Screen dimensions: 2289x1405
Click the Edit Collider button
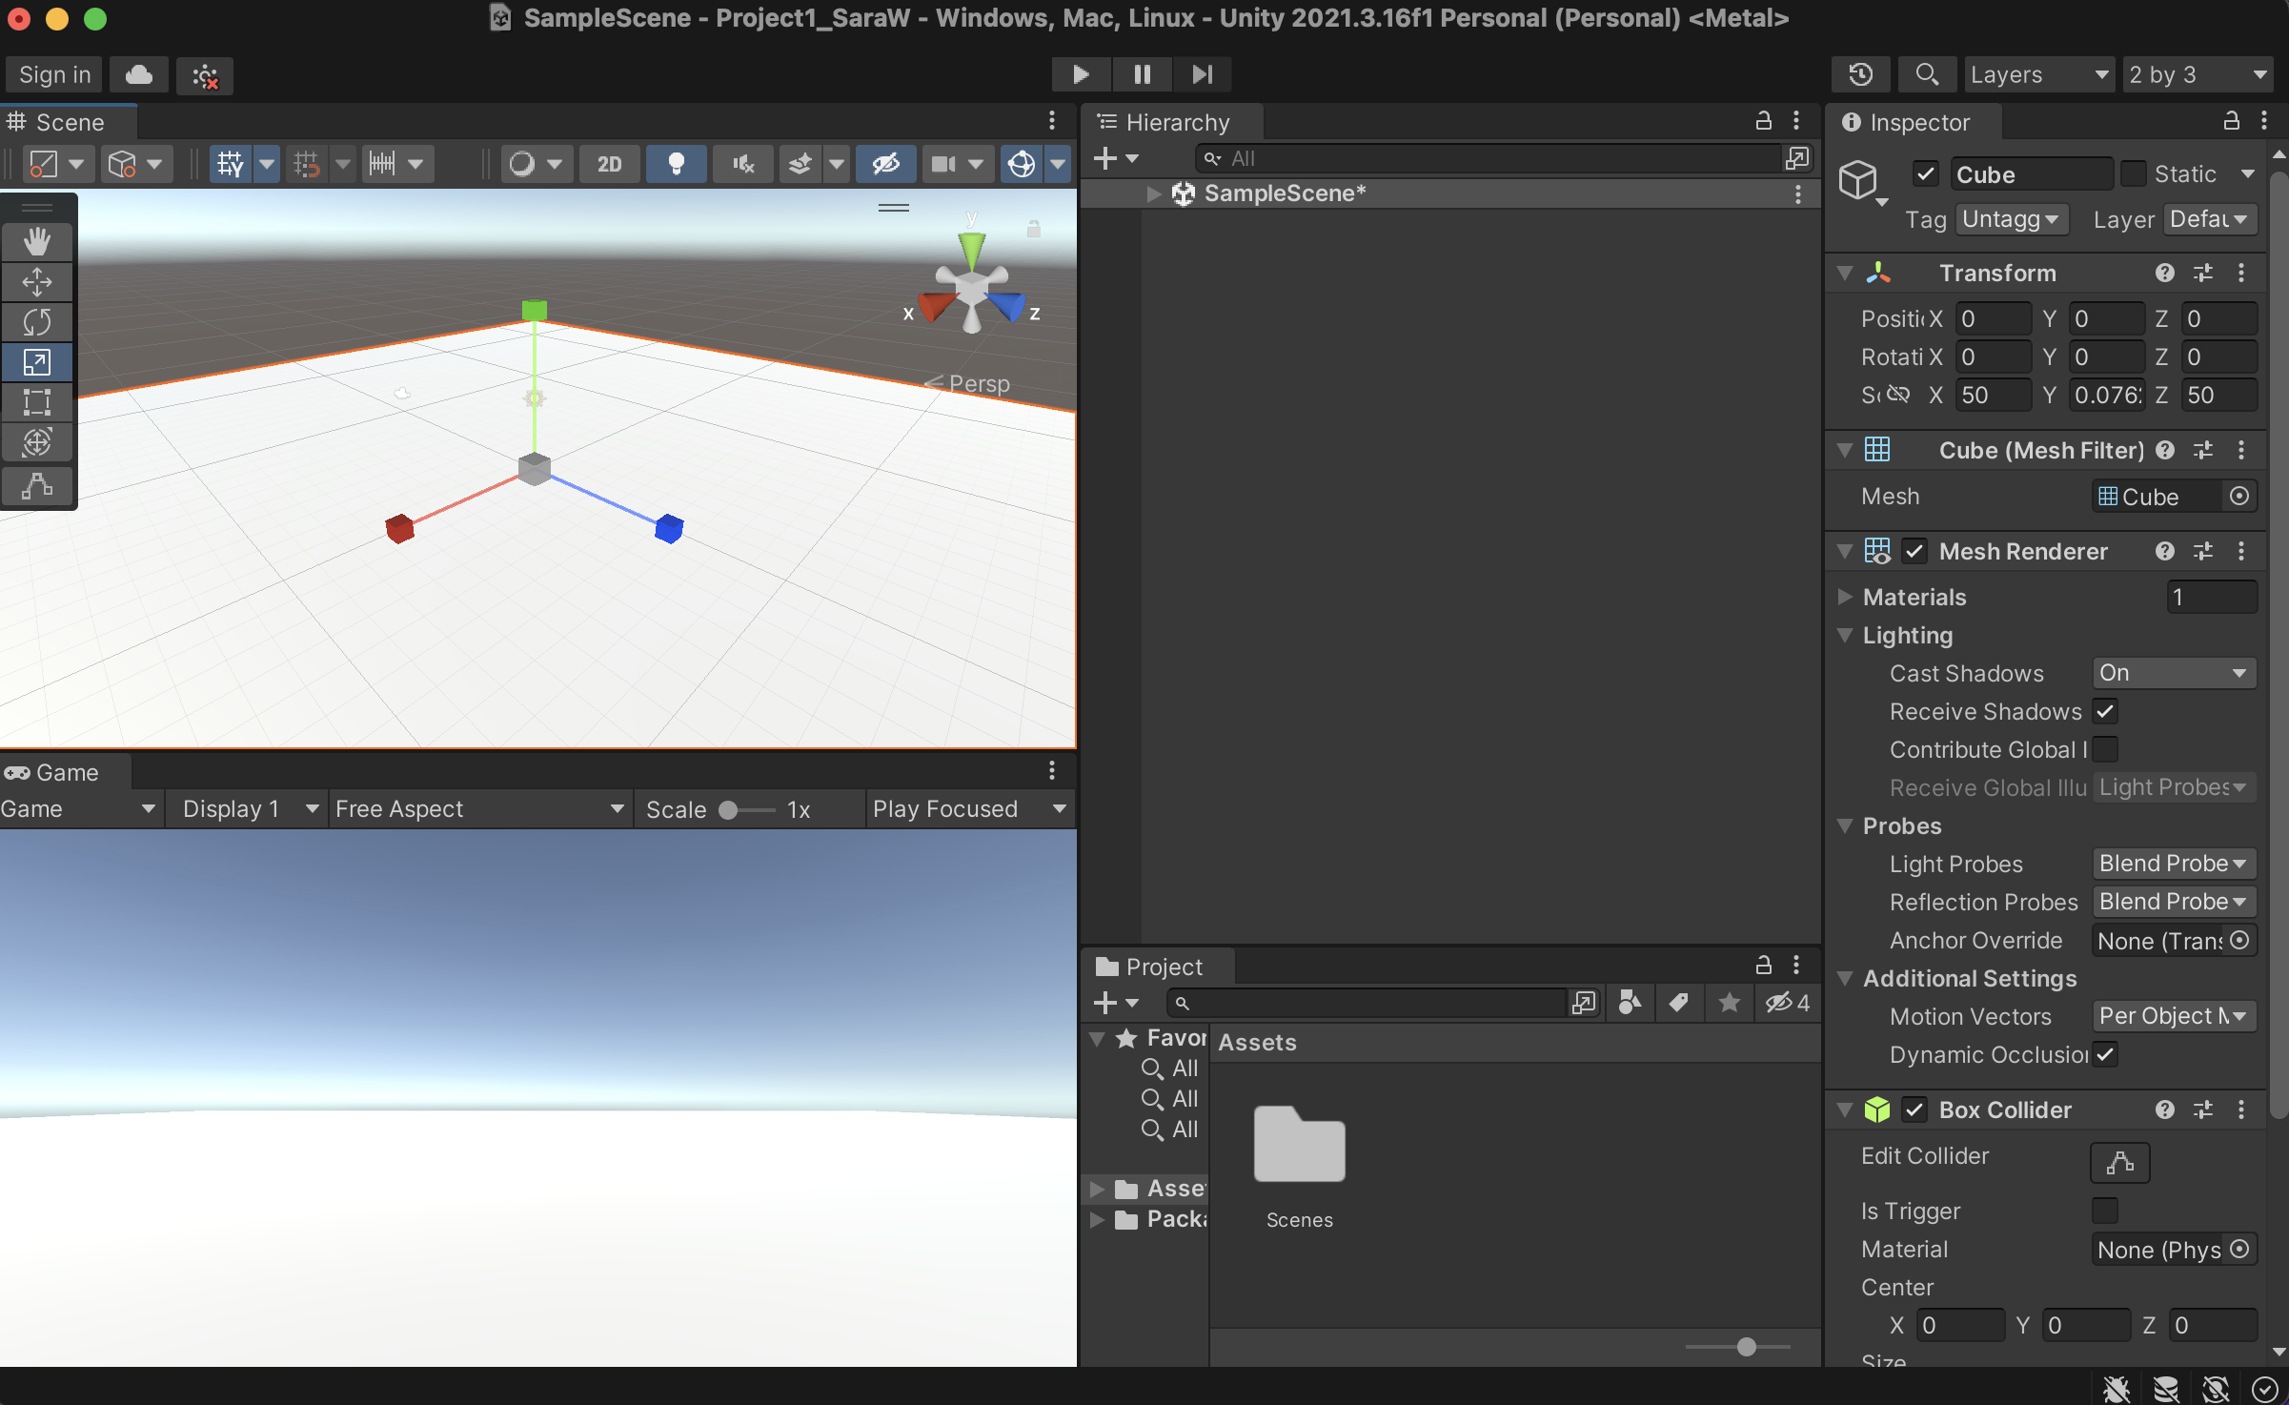[2119, 1162]
